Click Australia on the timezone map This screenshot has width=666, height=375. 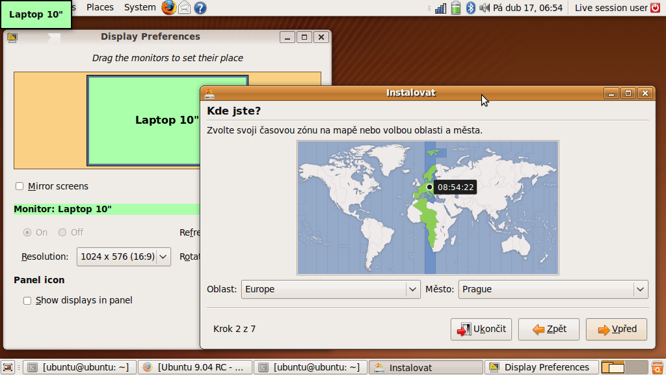click(x=517, y=246)
